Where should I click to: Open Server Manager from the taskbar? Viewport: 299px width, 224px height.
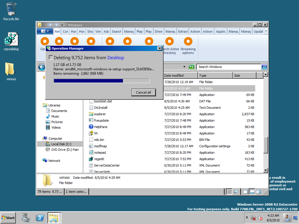26,218
